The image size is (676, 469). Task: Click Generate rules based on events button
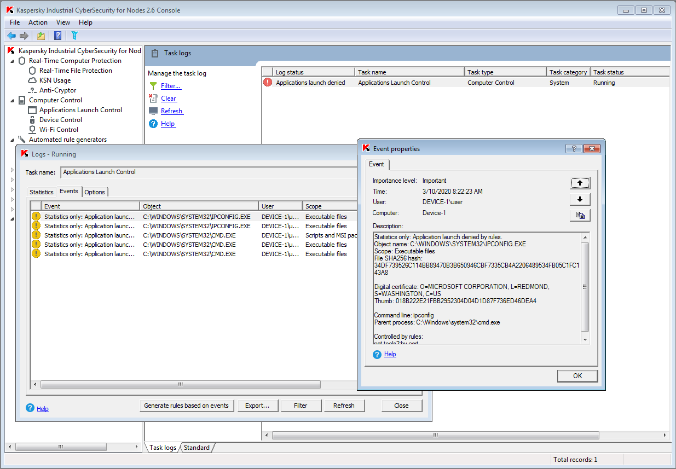coord(186,406)
